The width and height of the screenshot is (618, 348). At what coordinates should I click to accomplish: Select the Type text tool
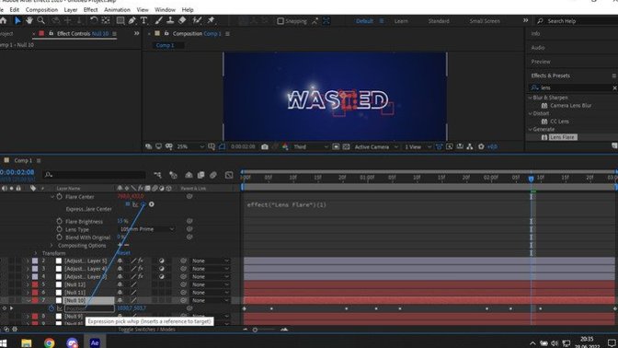click(x=143, y=20)
